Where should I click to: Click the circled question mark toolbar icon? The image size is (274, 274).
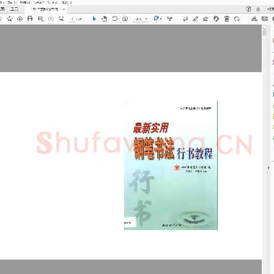tap(51, 19)
